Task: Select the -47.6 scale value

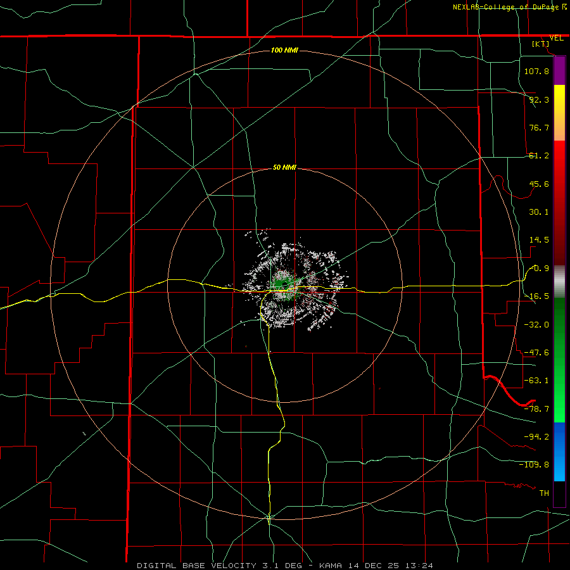Action: pos(536,353)
